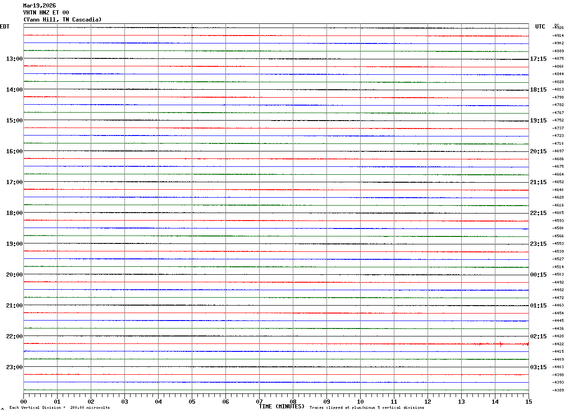Select the UTC timezone label
This screenshot has height=414, width=566.
click(540, 27)
